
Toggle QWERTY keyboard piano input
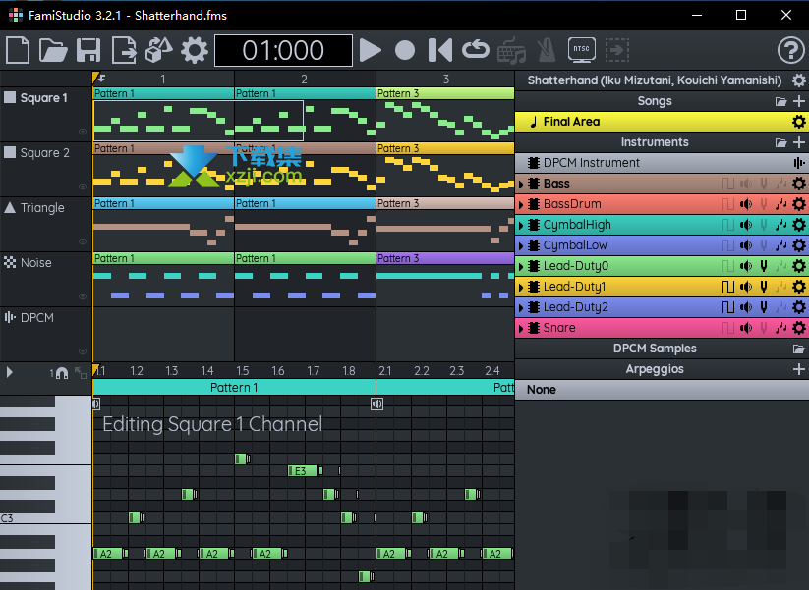(x=511, y=50)
